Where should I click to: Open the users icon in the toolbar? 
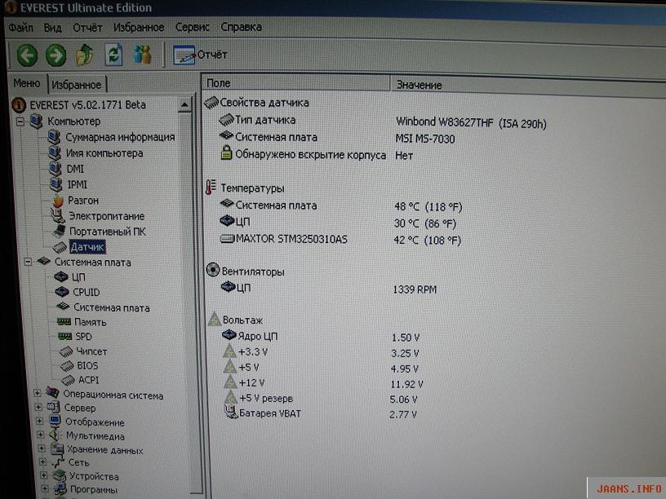142,55
